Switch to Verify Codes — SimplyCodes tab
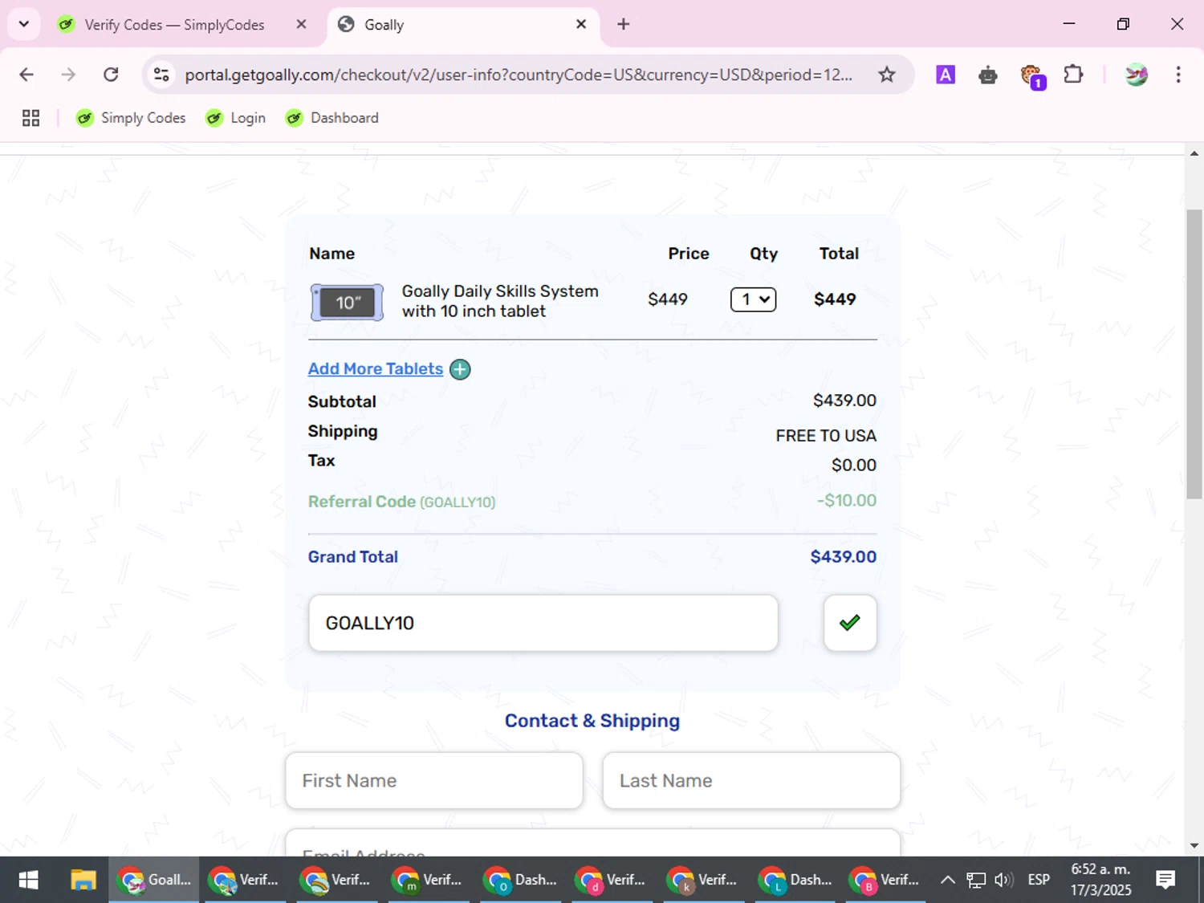This screenshot has height=903, width=1204. coord(174,25)
